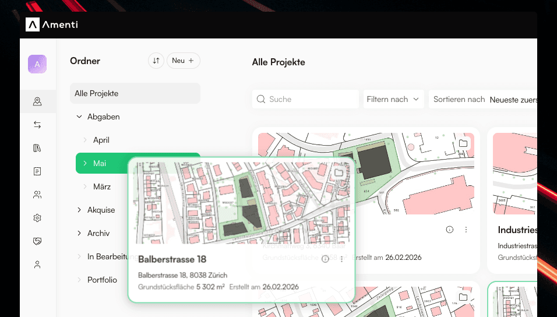This screenshot has width=557, height=317.
Task: Click the Balberstrasse 18 title
Action: (x=172, y=259)
